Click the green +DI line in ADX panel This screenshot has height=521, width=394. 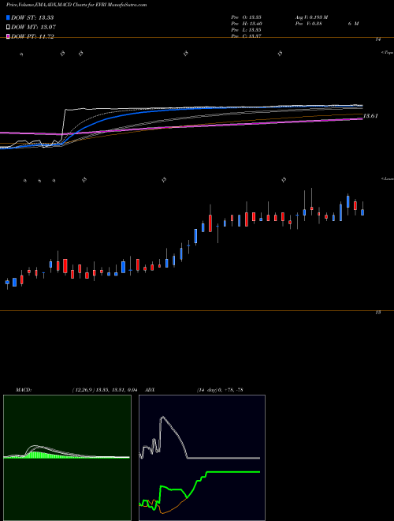point(232,472)
